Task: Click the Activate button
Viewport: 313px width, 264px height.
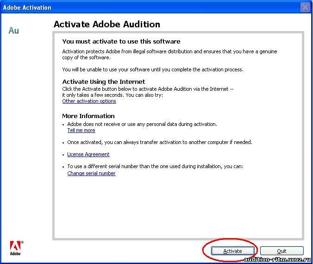Action: tap(233, 251)
